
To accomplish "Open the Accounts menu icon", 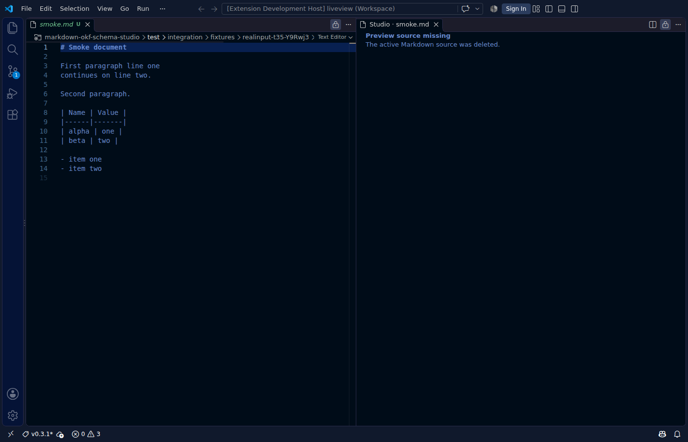I will 13,394.
